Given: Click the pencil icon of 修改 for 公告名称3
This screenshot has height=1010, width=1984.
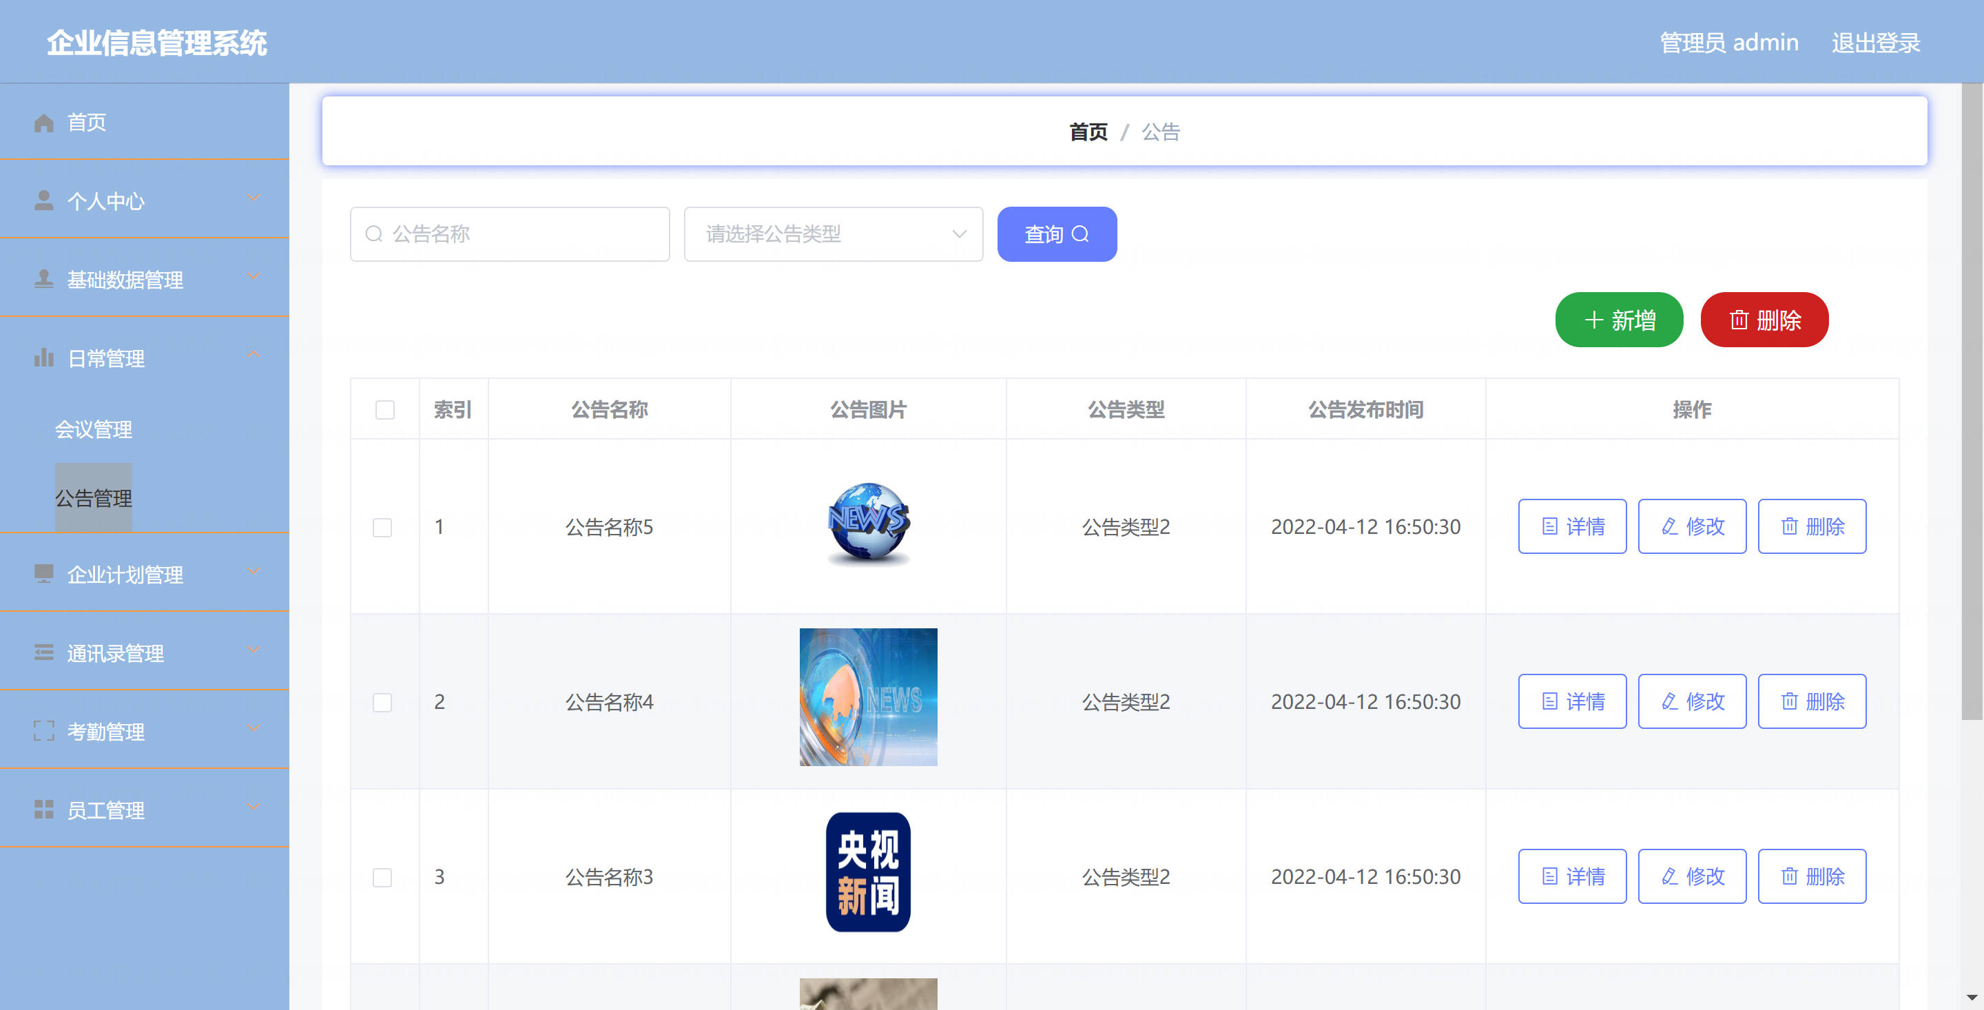Looking at the screenshot, I should coord(1670,876).
